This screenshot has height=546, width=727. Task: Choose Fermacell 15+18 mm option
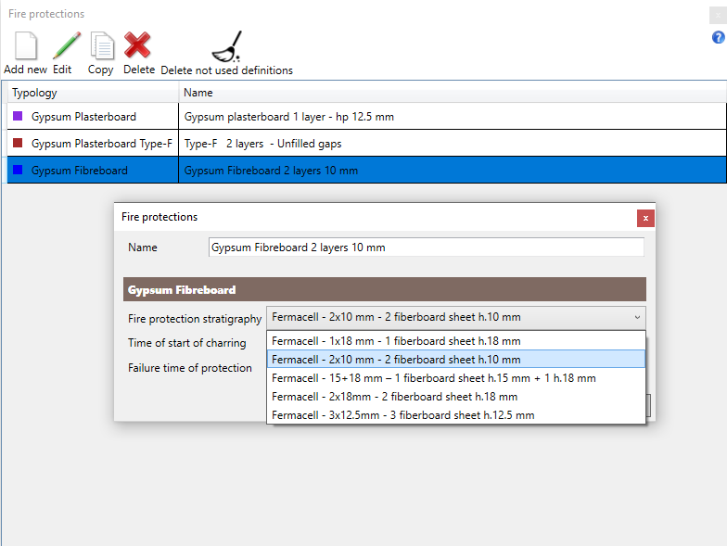click(x=456, y=378)
